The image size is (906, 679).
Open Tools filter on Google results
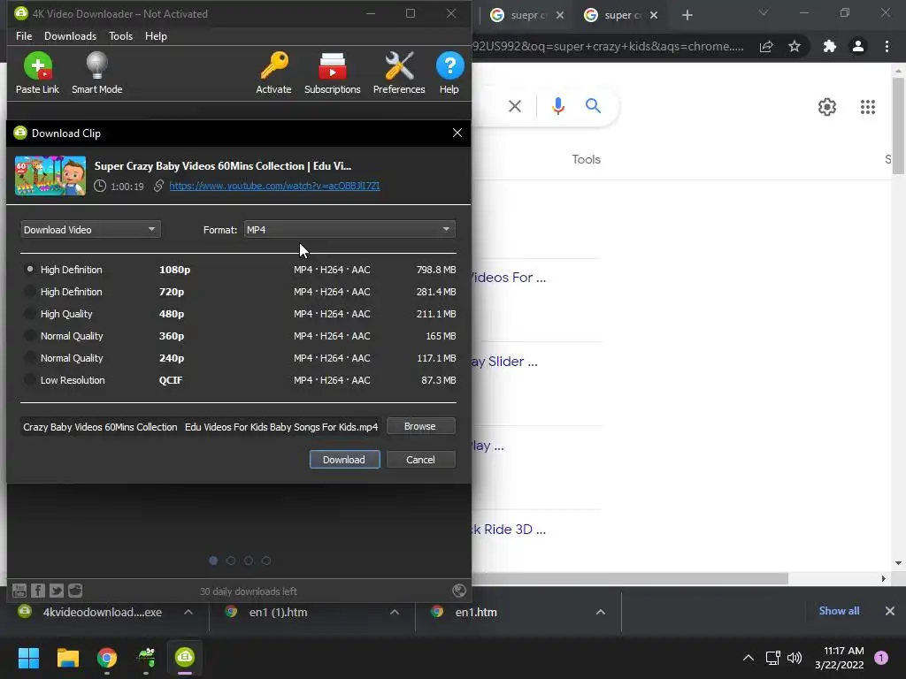pos(586,159)
